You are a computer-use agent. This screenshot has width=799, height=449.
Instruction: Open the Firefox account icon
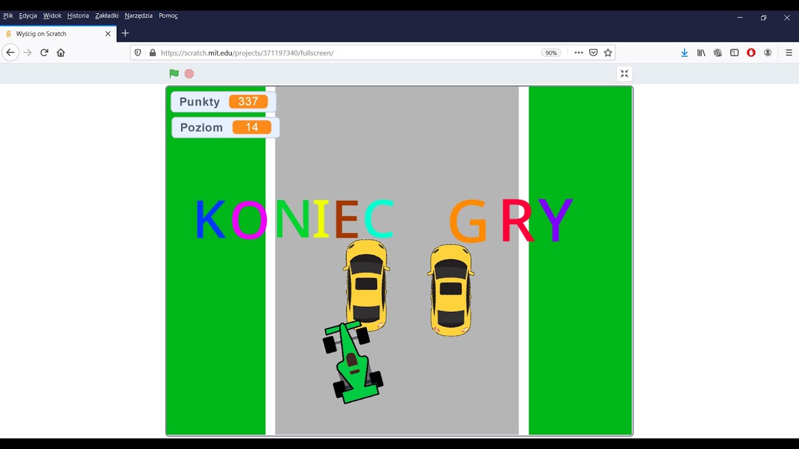(x=768, y=53)
